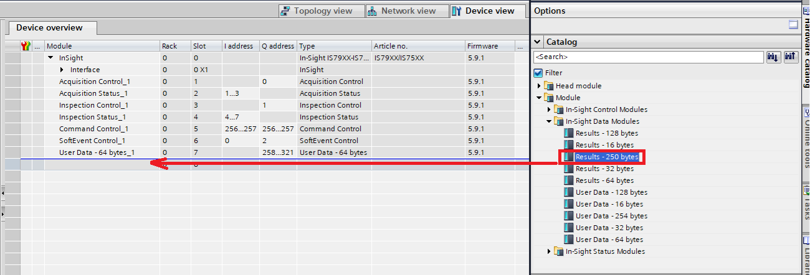Collapse the Module tree node
This screenshot has width=810, height=275.
point(539,98)
